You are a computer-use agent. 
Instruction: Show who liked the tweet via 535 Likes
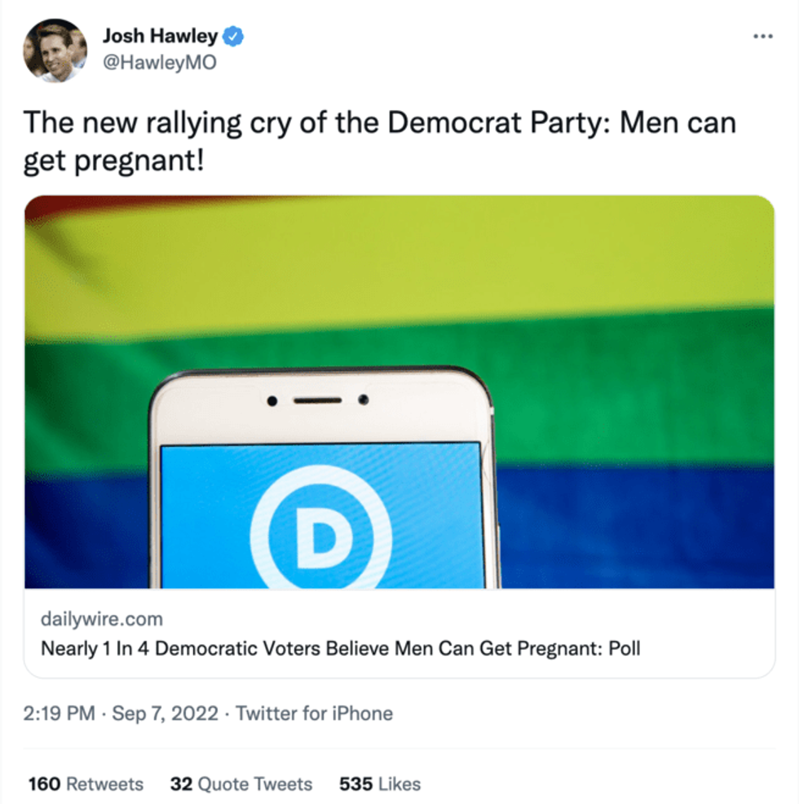377,784
